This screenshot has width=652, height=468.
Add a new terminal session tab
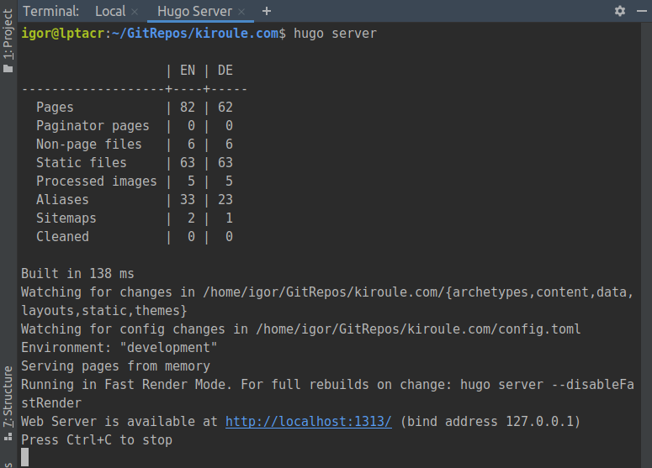point(267,11)
